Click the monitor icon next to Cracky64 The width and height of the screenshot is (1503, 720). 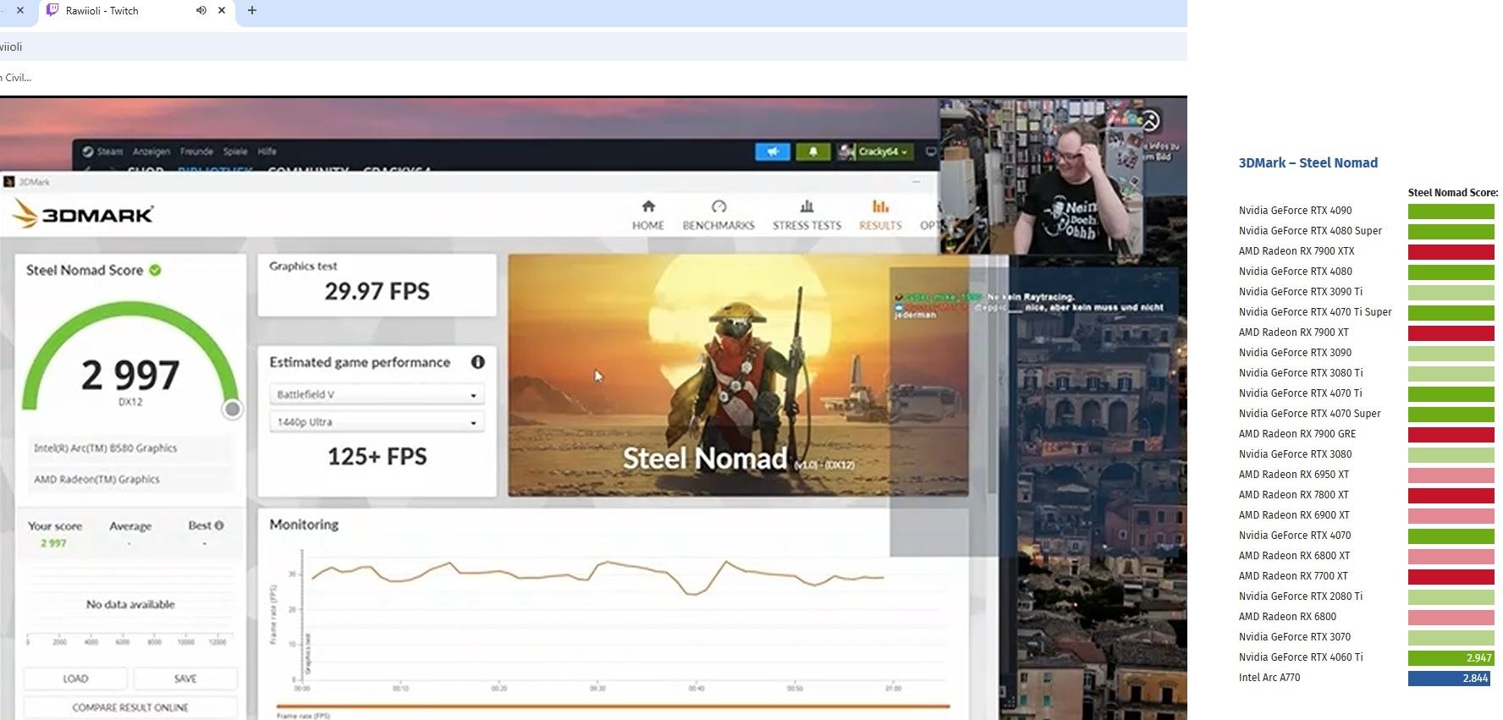point(931,151)
